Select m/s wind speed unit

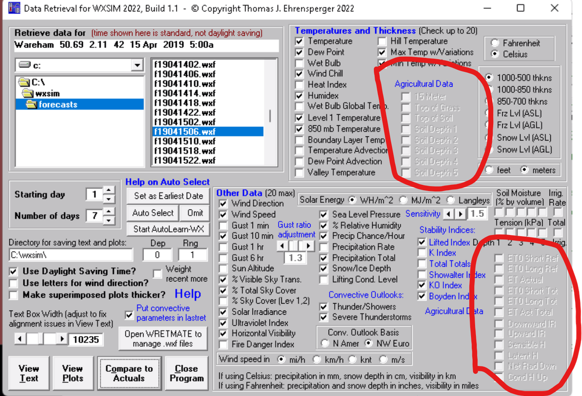pyautogui.click(x=383, y=359)
